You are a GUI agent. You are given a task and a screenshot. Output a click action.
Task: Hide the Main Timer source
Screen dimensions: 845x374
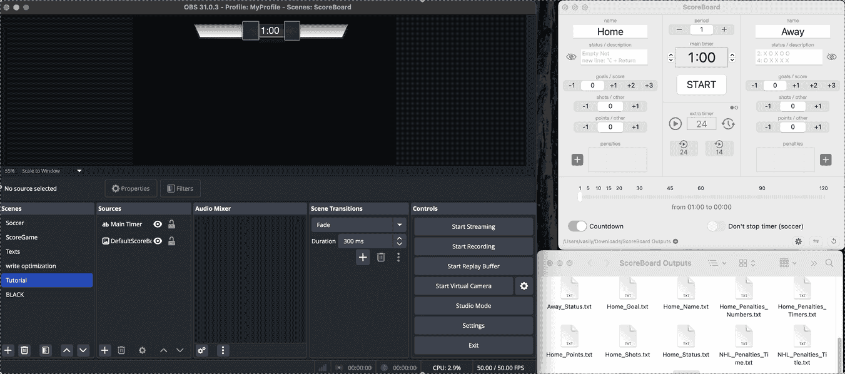158,224
